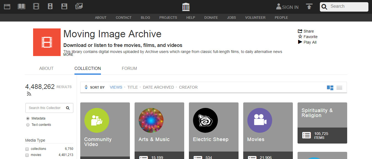
Task: Toggle the sort direction arrows
Action: pos(86,87)
